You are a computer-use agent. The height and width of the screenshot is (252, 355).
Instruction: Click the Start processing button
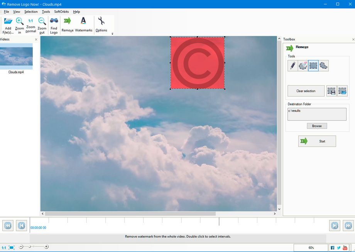[317, 141]
